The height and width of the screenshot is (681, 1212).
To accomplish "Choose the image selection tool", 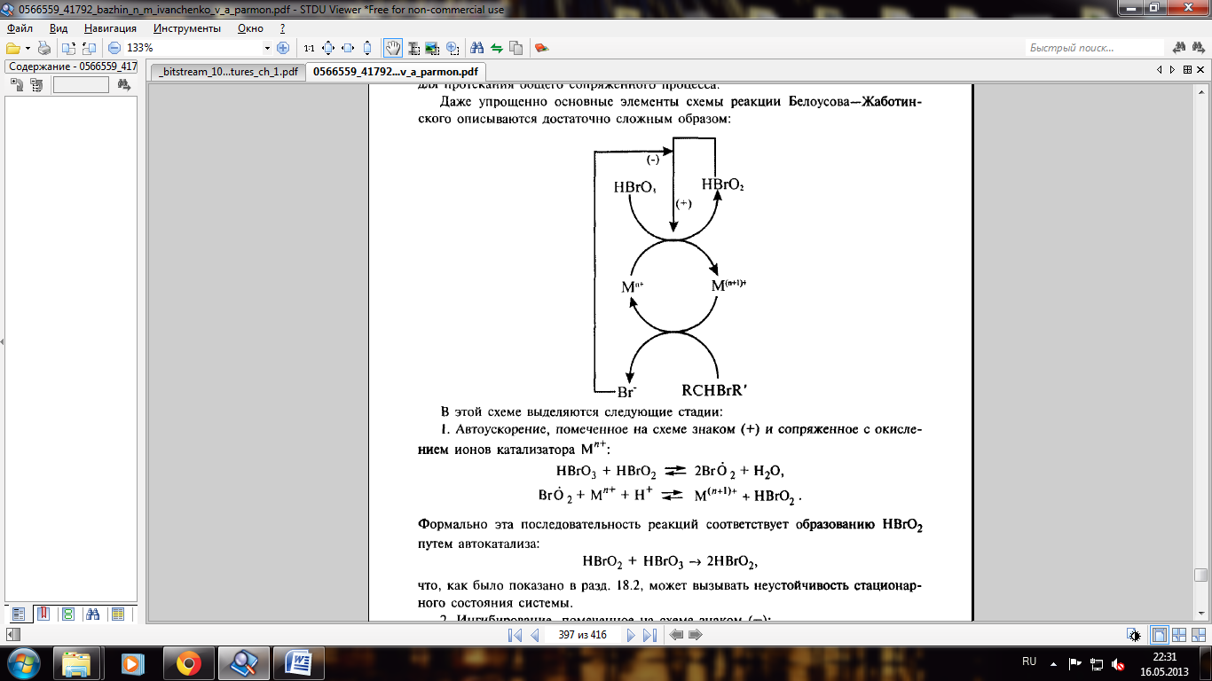I will pos(432,48).
